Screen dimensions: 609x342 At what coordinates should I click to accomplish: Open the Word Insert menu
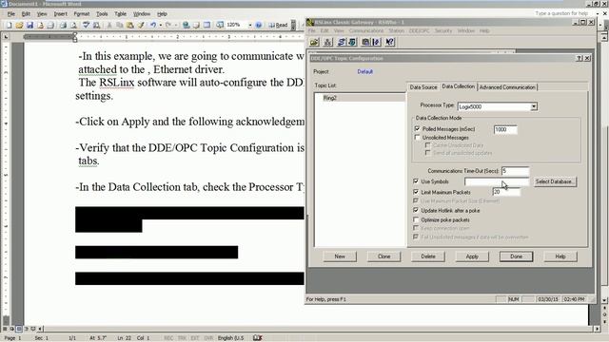(61, 13)
